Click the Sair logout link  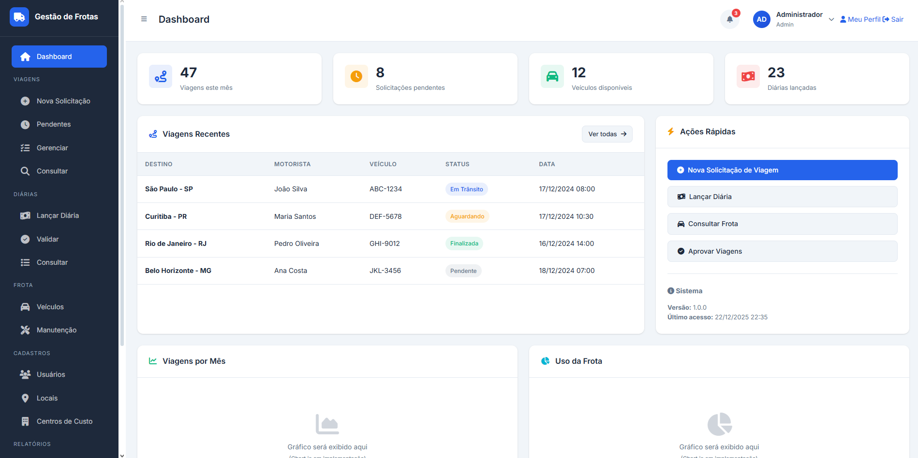coord(893,19)
